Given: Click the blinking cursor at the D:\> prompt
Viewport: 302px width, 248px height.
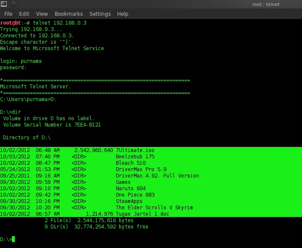Looking at the screenshot, I should [13, 239].
